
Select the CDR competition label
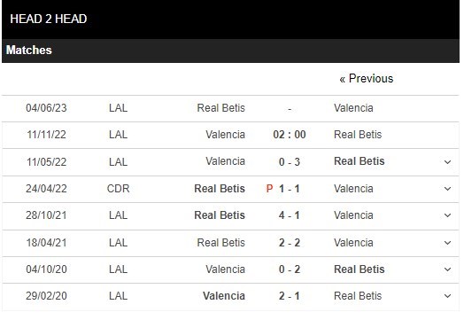click(118, 189)
